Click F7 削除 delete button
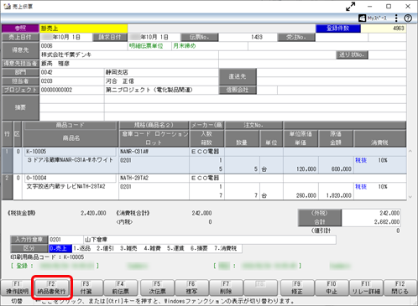Viewport: 418px width, 306px height. 226,288
